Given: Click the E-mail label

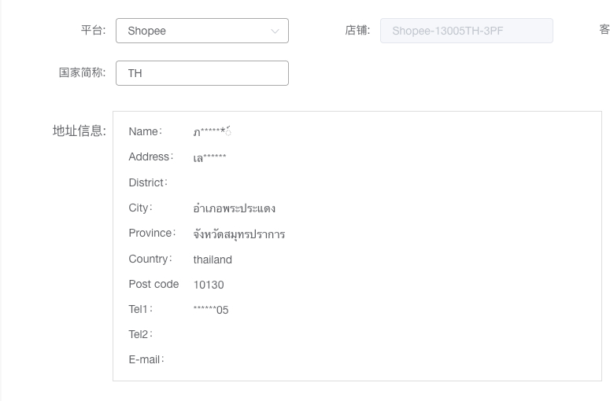Looking at the screenshot, I should 146,359.
